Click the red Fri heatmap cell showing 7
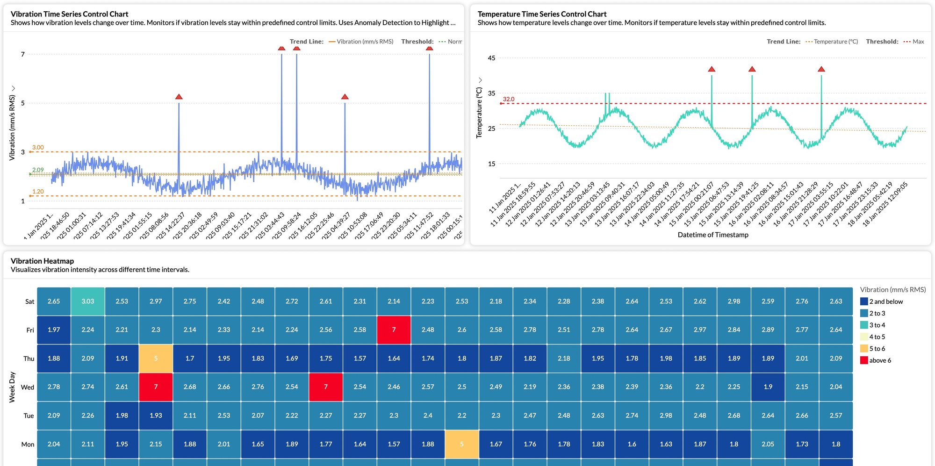 tap(394, 330)
